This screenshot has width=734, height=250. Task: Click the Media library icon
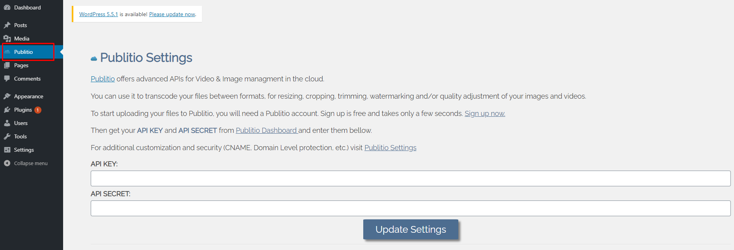(7, 39)
